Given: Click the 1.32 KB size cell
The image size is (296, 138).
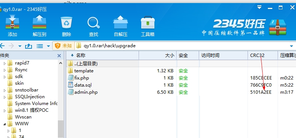Looking at the screenshot, I should pos(165,71).
